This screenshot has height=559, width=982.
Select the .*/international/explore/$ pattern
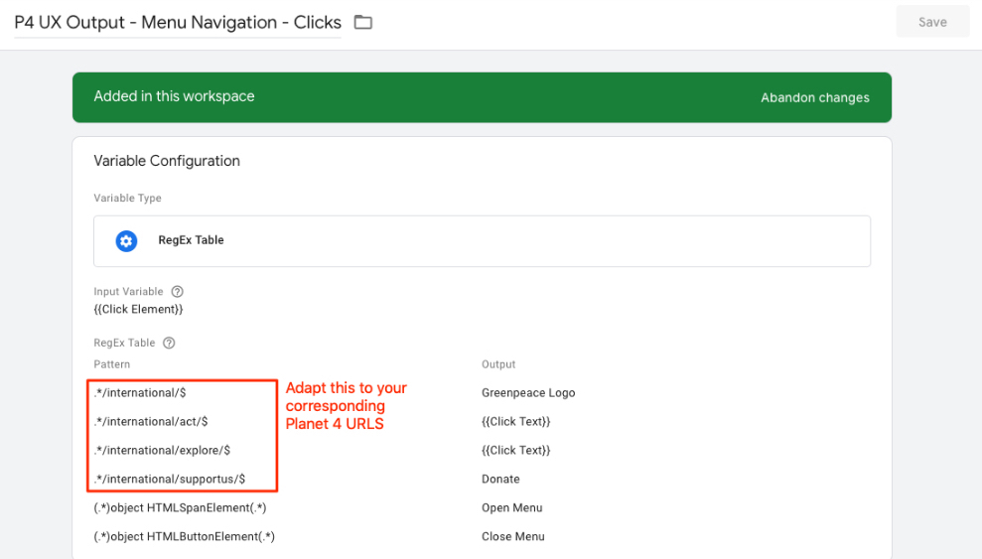(x=162, y=450)
